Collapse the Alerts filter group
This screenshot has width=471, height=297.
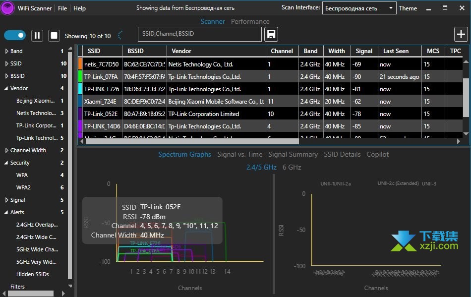tap(6, 212)
